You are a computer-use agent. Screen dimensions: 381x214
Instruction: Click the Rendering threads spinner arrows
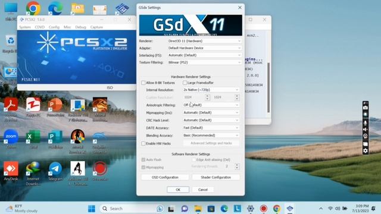[237, 166]
